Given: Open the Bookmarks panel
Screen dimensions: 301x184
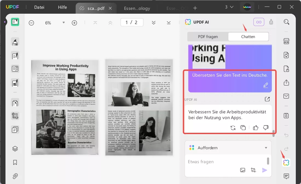Looking at the screenshot, I should click(x=15, y=162).
